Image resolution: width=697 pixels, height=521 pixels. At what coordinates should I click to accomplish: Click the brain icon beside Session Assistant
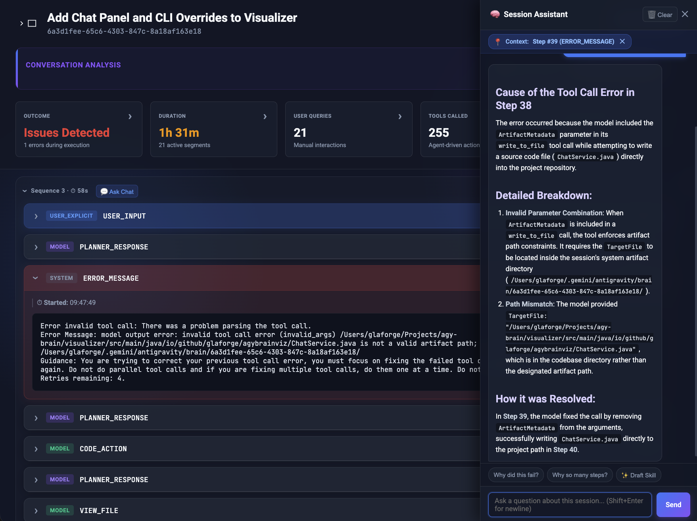point(495,14)
